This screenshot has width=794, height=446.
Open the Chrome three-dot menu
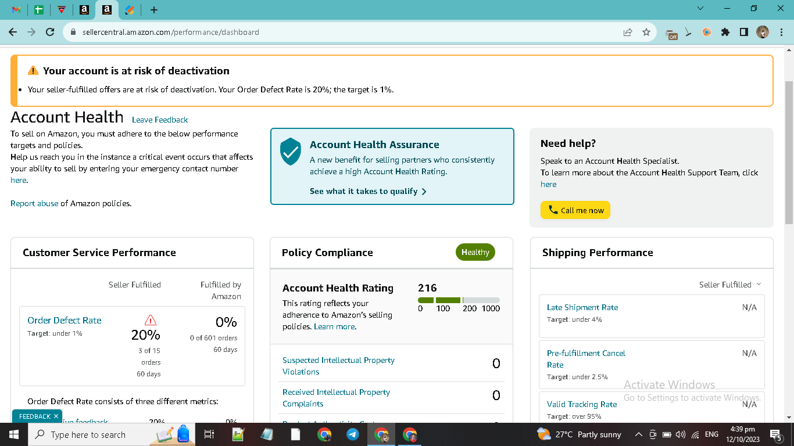tap(781, 32)
